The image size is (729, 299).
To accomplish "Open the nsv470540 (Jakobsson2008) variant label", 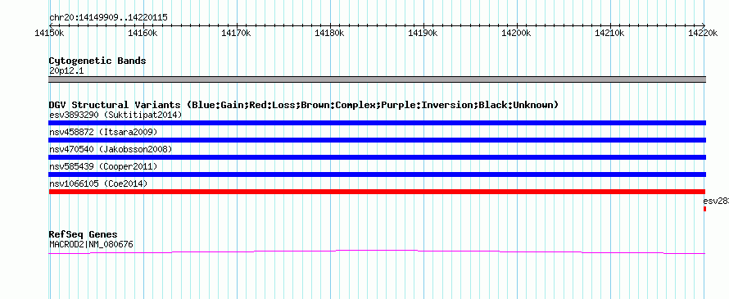I will (x=111, y=149).
